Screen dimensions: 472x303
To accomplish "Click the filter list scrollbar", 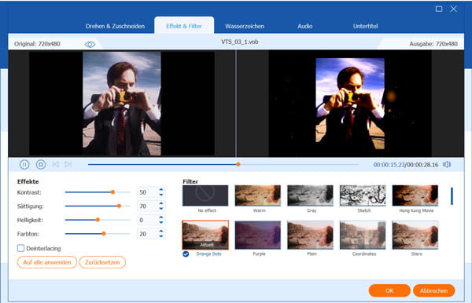I will tap(452, 196).
